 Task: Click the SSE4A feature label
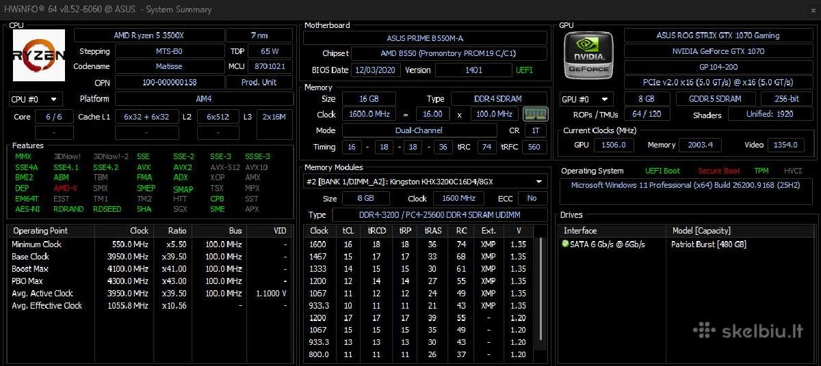[26, 167]
